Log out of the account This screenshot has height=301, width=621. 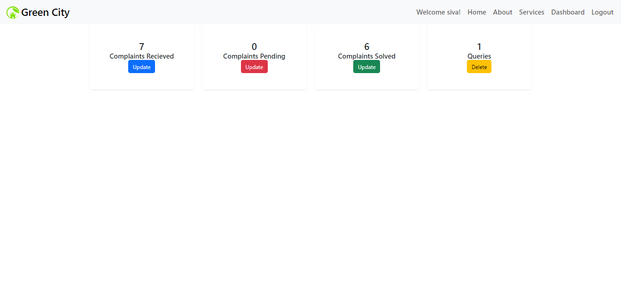coord(602,12)
